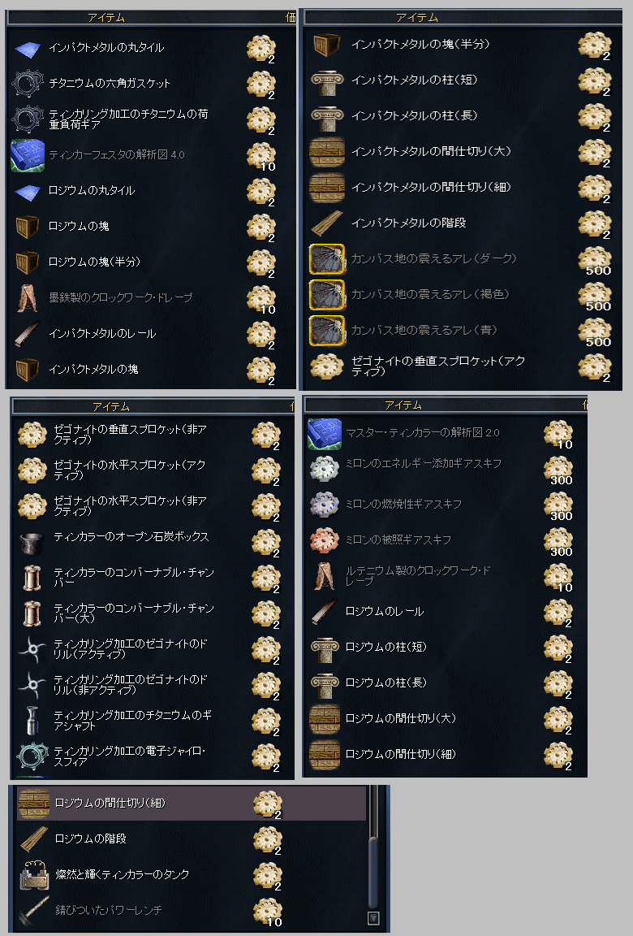The height and width of the screenshot is (936, 633).
Task: Select the カンバス地の震えるアレ(ダーク) wing icon
Action: point(326,259)
